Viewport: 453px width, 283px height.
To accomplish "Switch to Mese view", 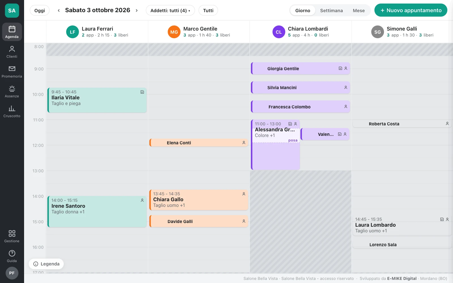I will point(359,10).
